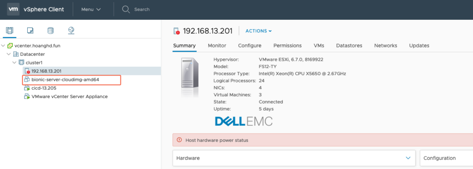
Task: Collapse the cluster1 tree node
Action: click(14, 63)
